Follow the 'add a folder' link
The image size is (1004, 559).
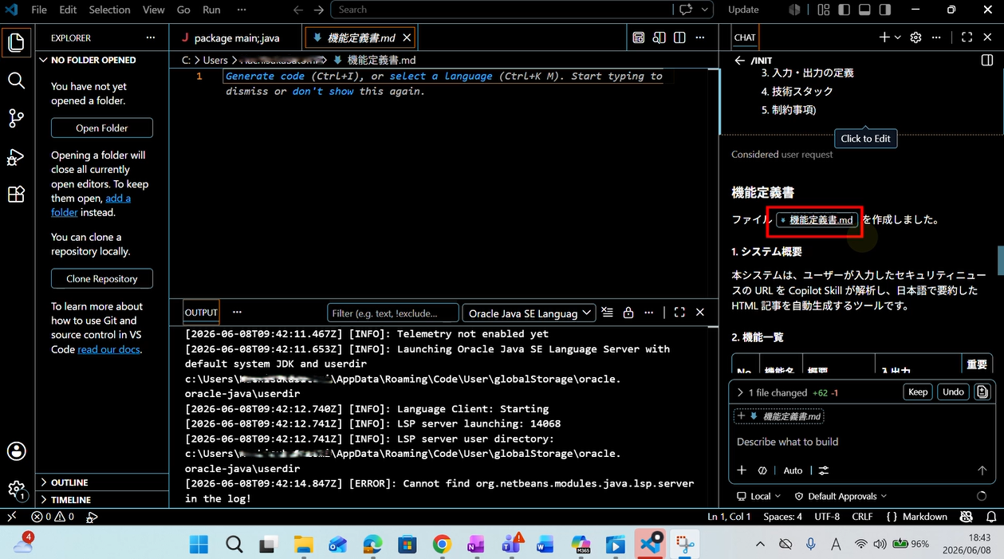coord(91,205)
